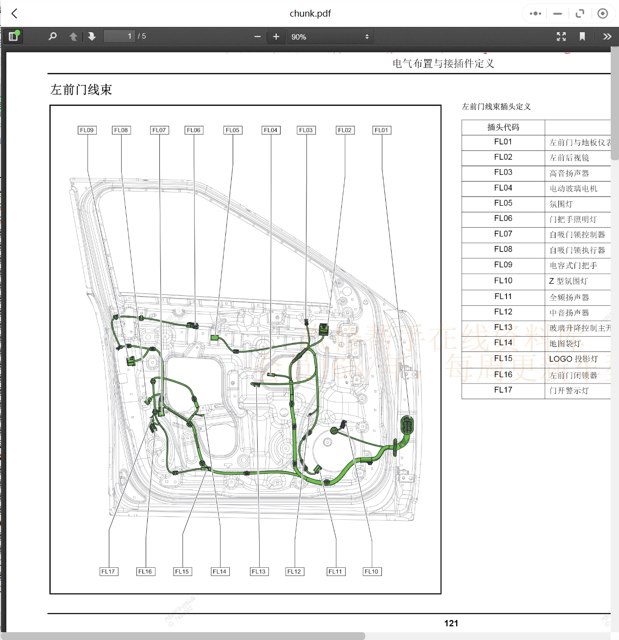Click the FL01 connector label in diagram

click(381, 130)
